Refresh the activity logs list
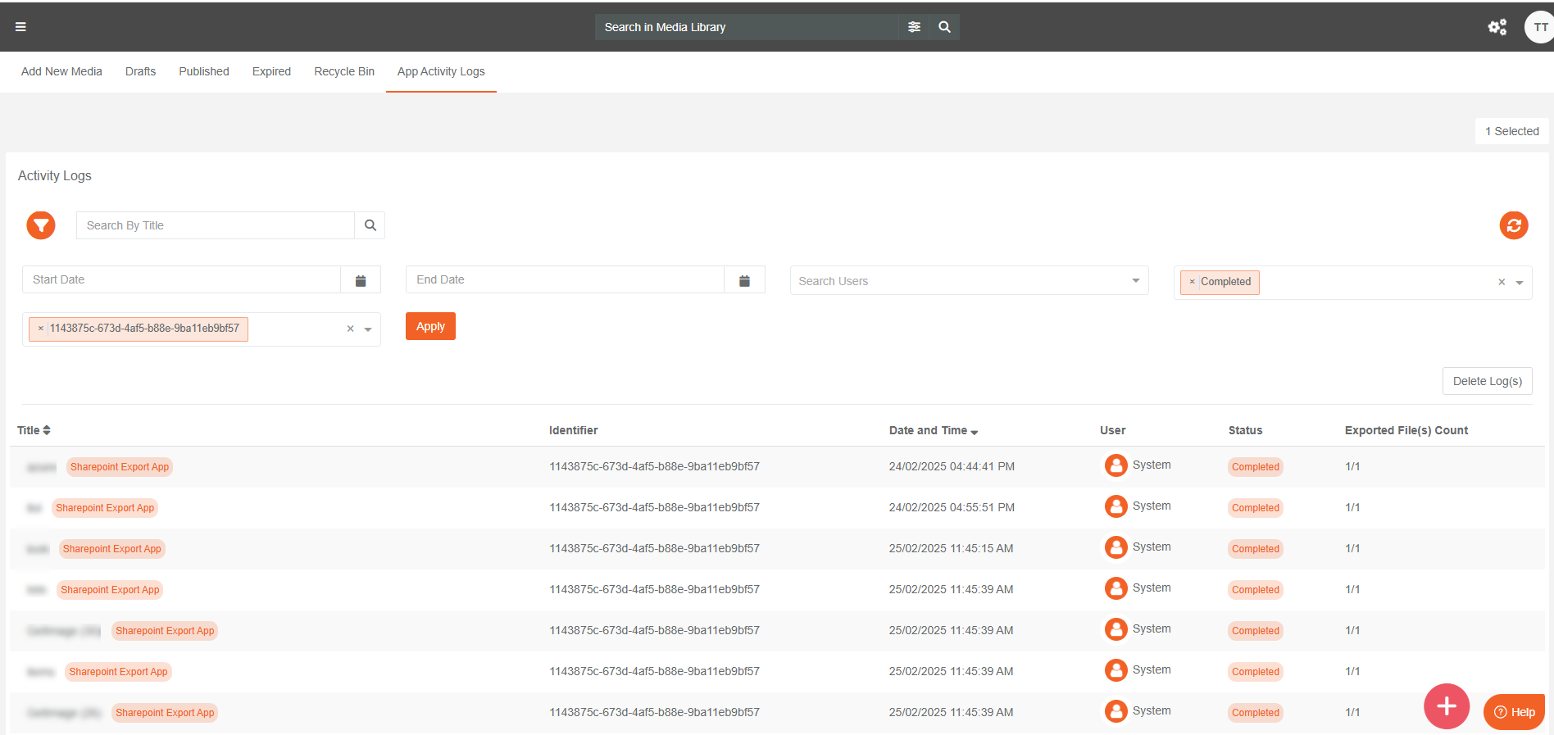This screenshot has width=1554, height=735. click(1513, 225)
